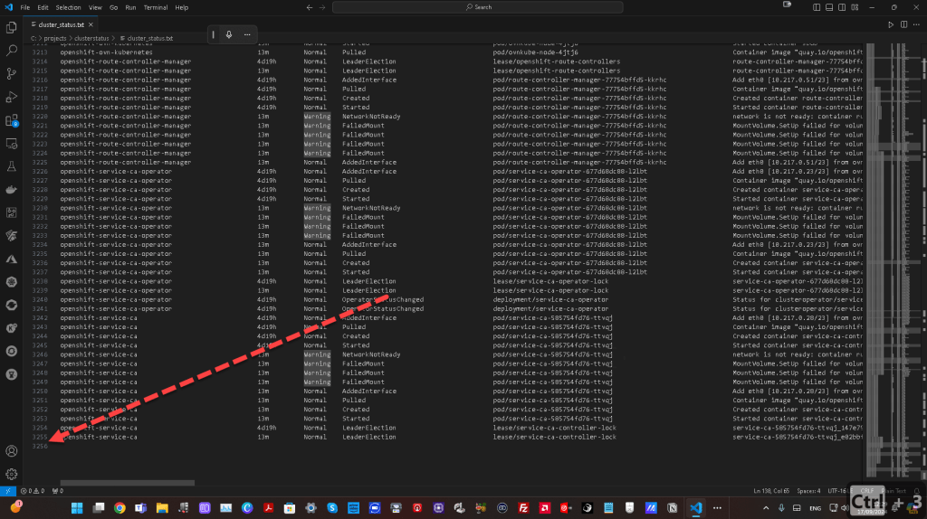Open Windows Start button in taskbar

(x=77, y=508)
